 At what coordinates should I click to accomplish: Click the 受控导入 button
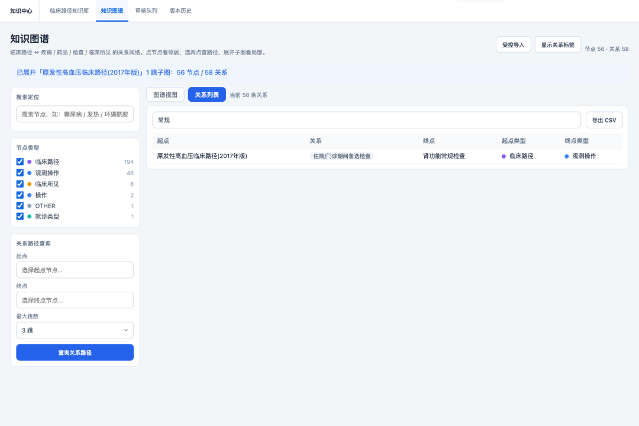pyautogui.click(x=513, y=45)
